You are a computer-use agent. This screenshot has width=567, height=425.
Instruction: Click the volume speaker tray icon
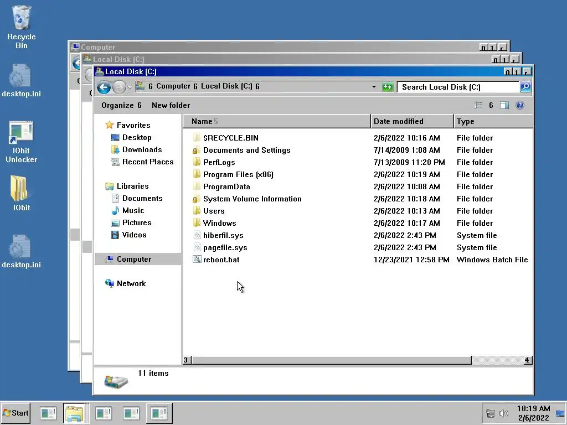tap(503, 413)
